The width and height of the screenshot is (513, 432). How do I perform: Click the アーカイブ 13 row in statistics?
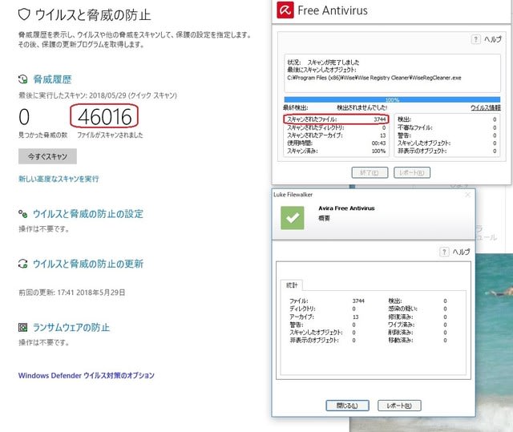click(324, 317)
